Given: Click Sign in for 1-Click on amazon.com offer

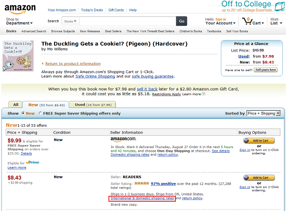Looking at the screenshot, I should (x=245, y=150).
